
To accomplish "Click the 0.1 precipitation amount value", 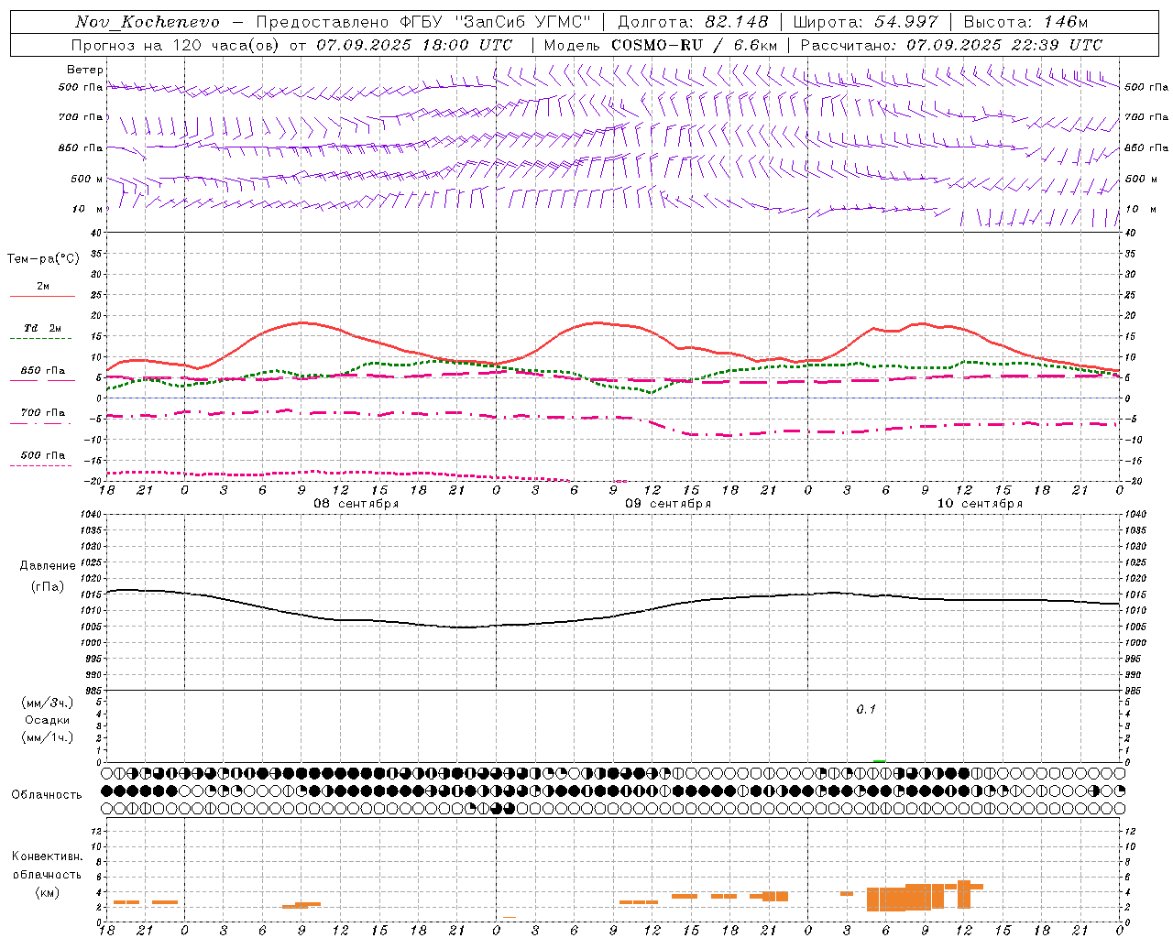I will click(866, 709).
